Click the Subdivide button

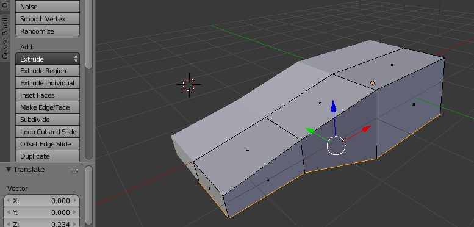click(x=48, y=120)
